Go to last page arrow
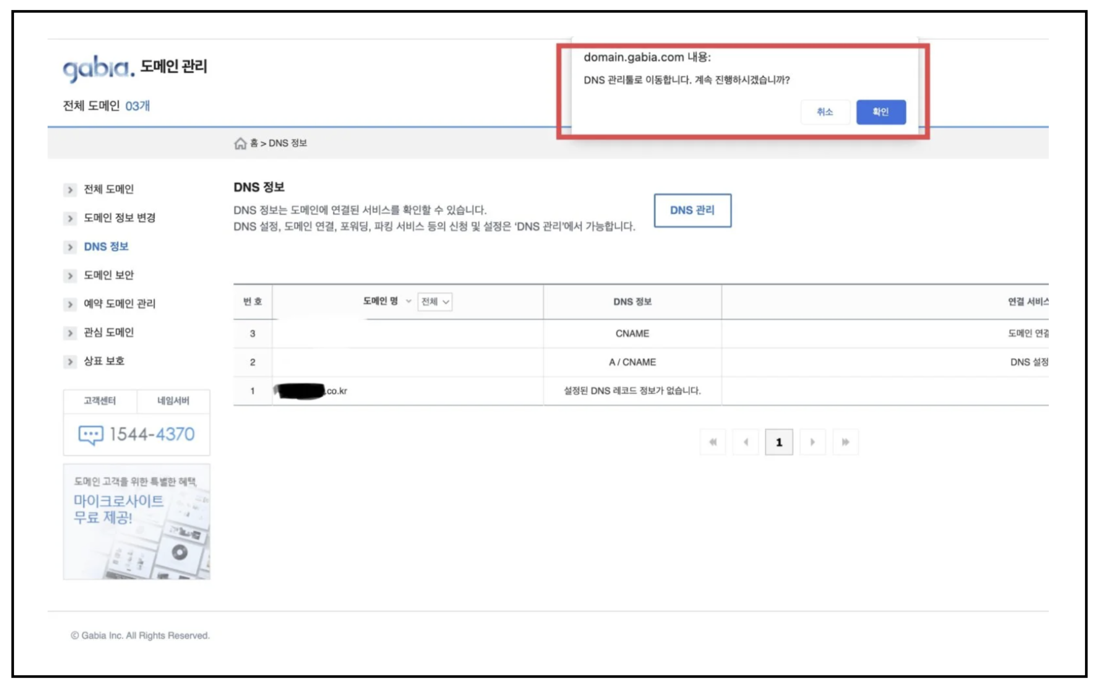1100x687 pixels. tap(845, 442)
